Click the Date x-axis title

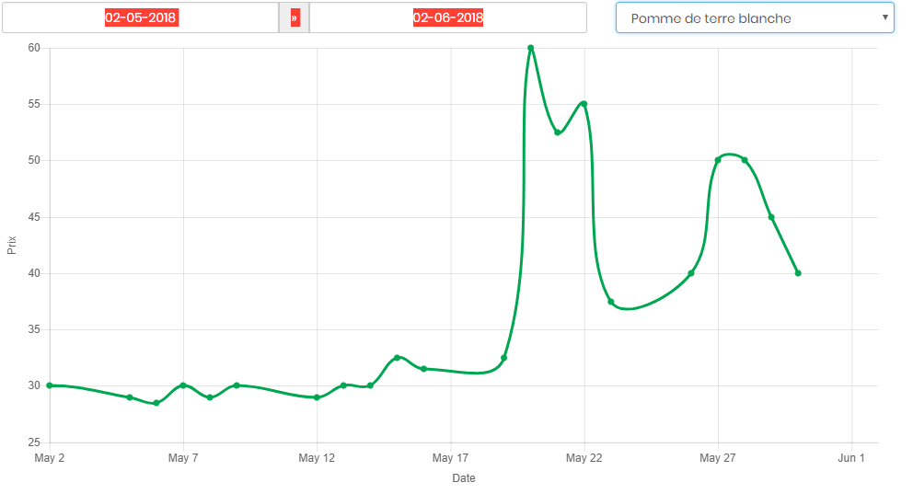coord(464,478)
